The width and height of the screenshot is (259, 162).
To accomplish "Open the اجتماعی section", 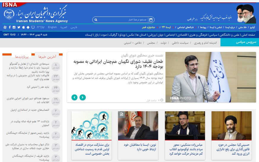I will (170, 35).
